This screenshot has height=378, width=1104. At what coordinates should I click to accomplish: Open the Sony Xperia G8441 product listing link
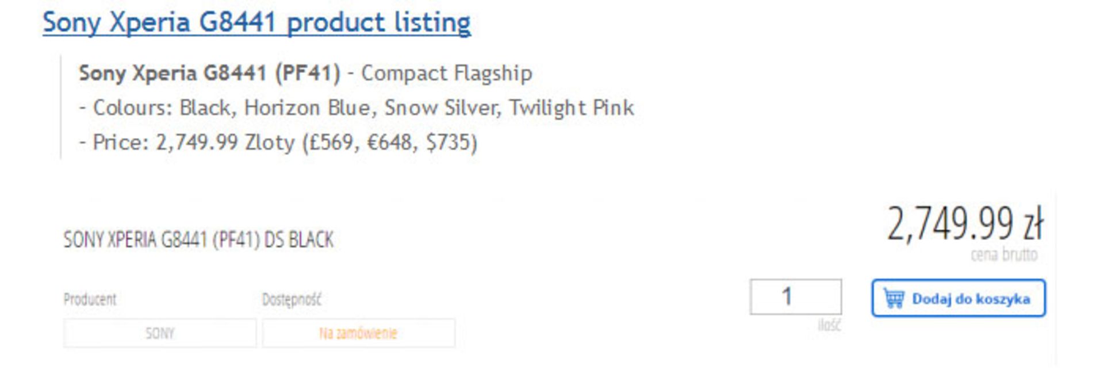[256, 23]
